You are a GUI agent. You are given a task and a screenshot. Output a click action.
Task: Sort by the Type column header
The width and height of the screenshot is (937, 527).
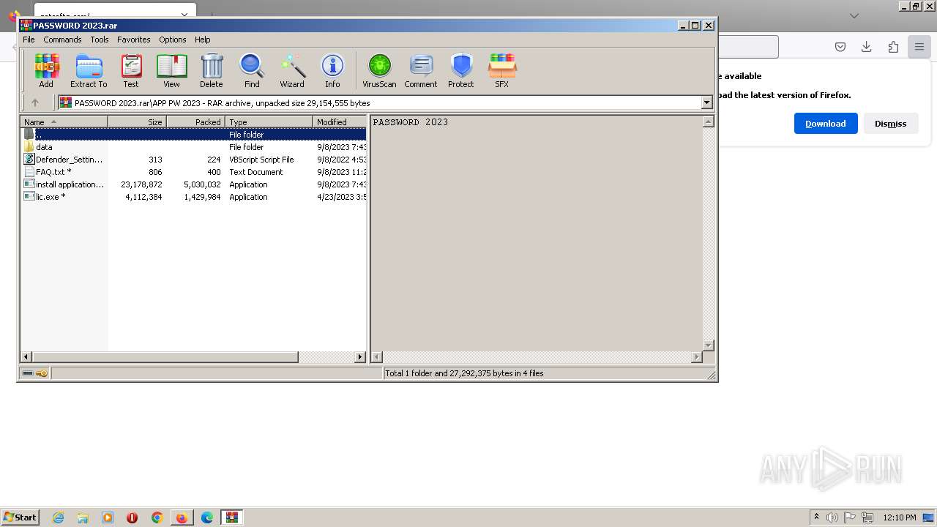(269, 122)
